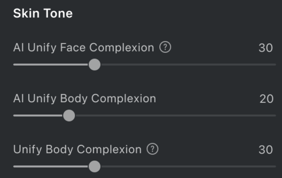This screenshot has width=282, height=178.
Task: Click the AI Unify Face Complexion value 30
Action: click(265, 48)
